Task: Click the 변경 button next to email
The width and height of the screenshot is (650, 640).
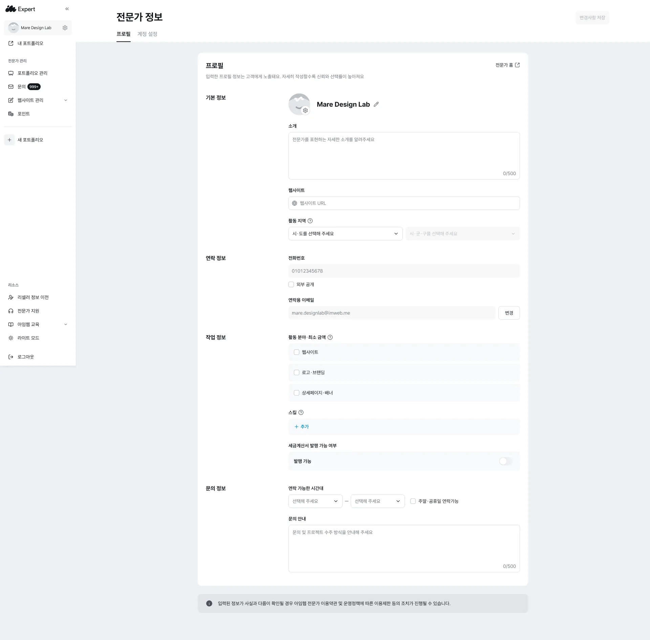Action: [x=509, y=313]
